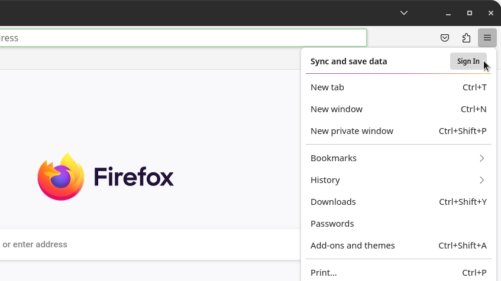Click the Save to Pocket icon
Screen dimensions: 501x281
[444, 38]
